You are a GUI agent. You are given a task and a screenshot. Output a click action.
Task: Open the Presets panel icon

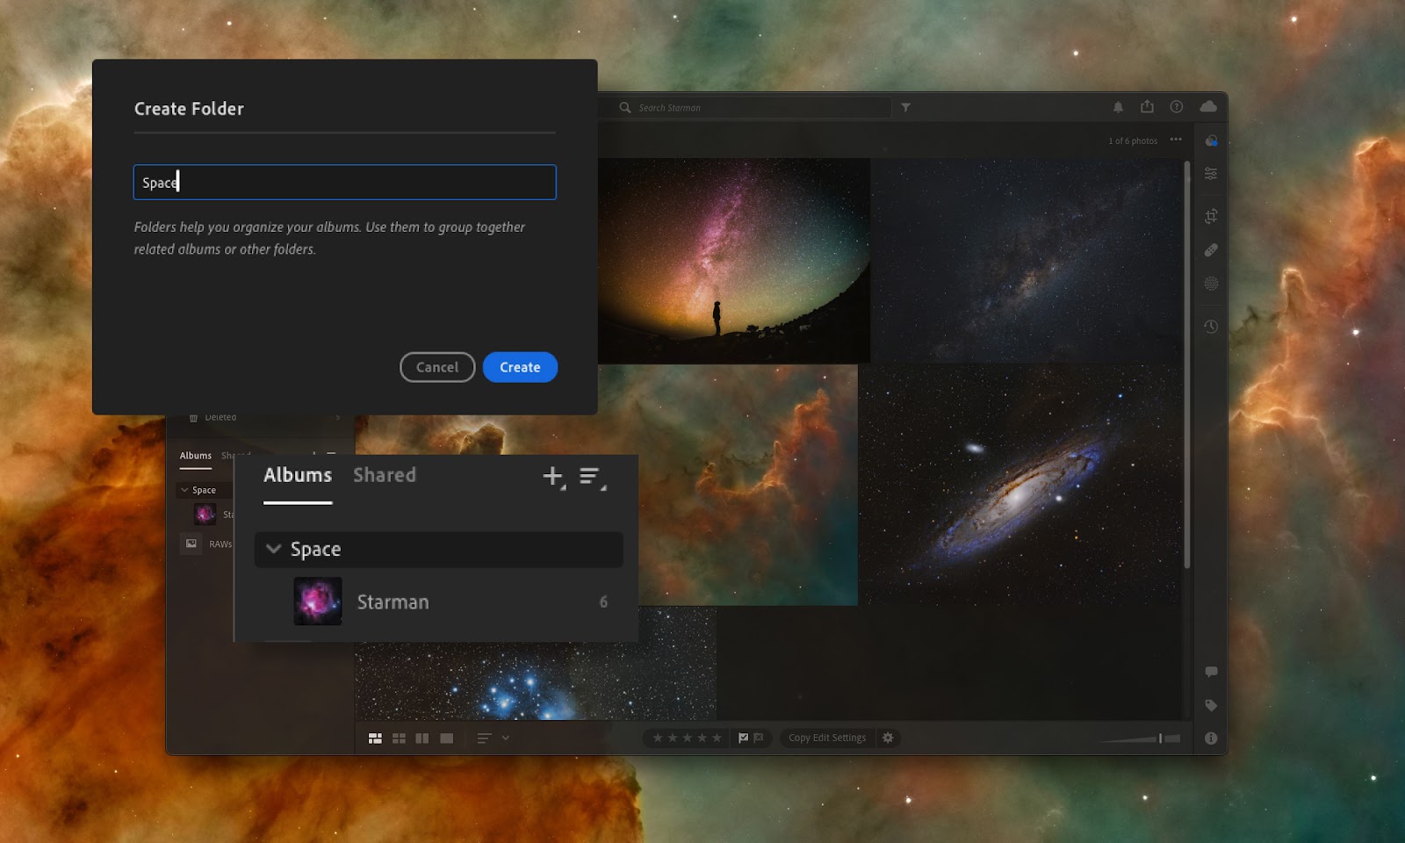(x=1211, y=140)
